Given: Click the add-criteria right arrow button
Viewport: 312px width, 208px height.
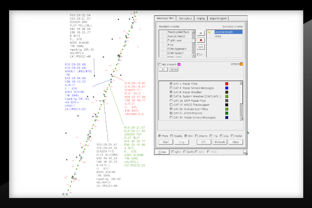Looking at the screenshot, I should tap(201, 33).
